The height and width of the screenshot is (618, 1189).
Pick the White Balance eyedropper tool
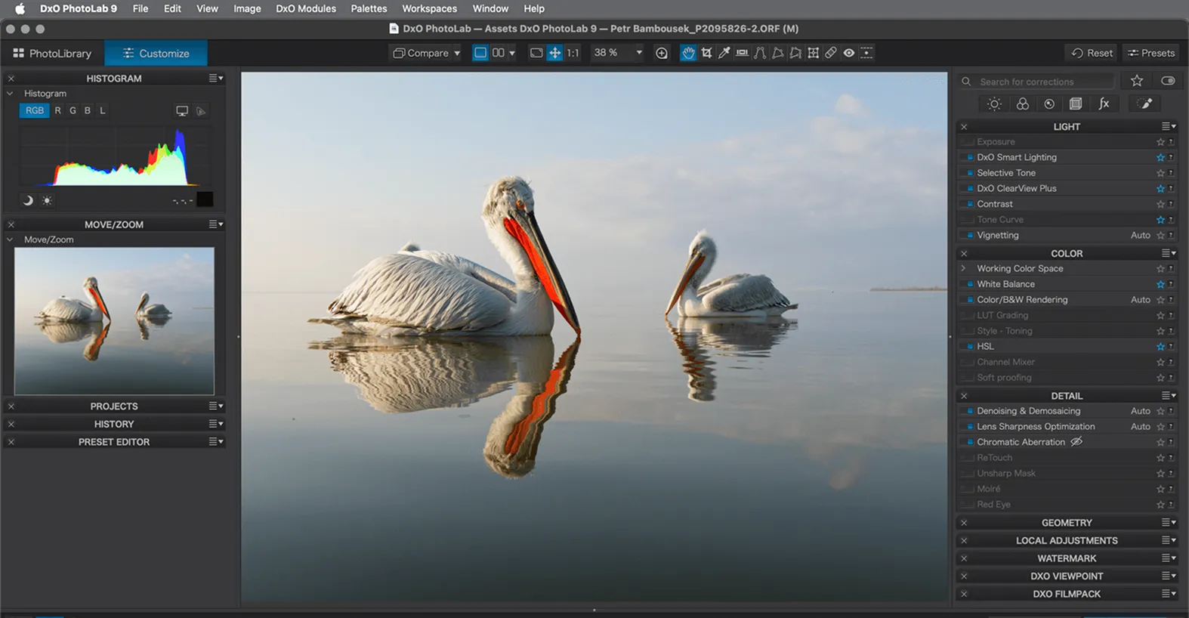[x=724, y=53]
